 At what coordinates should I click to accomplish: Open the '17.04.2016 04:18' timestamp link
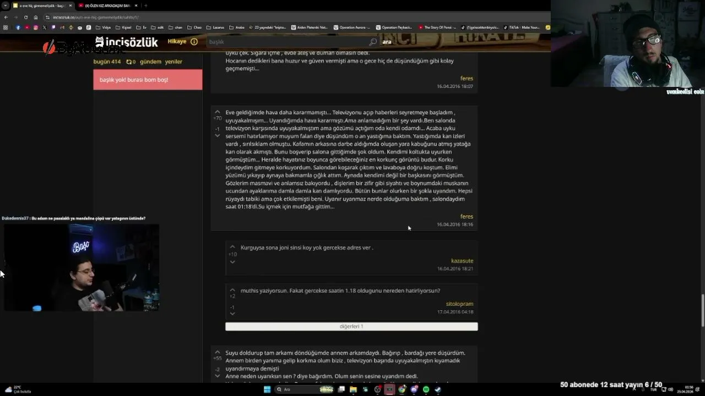click(455, 312)
